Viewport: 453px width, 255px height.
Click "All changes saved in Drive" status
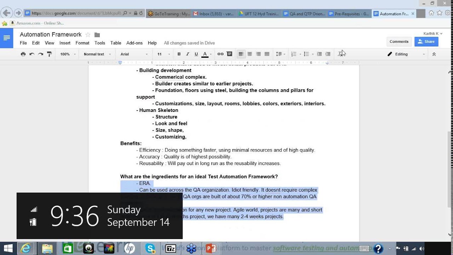tap(189, 43)
